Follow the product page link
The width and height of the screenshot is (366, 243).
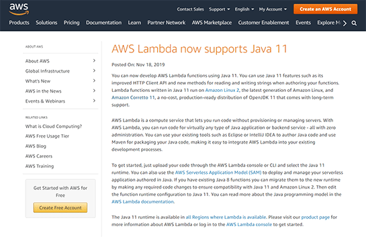(316, 217)
